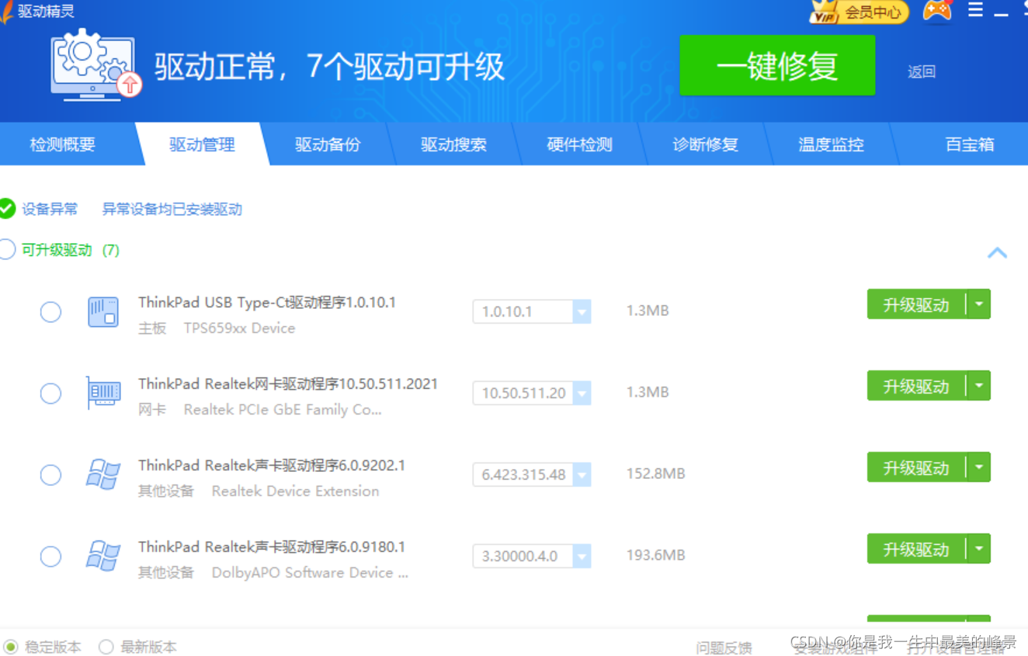Viewport: 1028px width, 656px height.
Task: Click 升级驱动 for Realtek Device Extension
Action: (916, 467)
